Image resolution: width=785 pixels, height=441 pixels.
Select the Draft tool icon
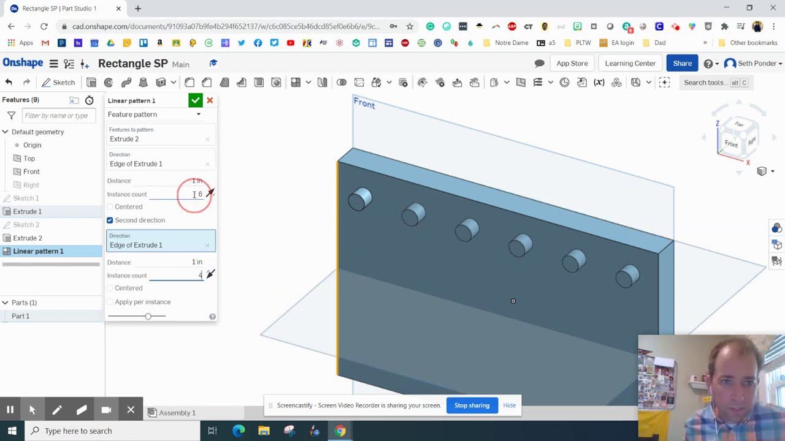click(224, 82)
